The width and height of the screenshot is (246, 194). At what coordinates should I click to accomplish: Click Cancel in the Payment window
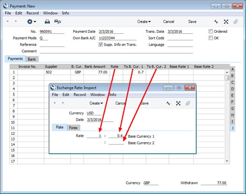pyautogui.click(x=168, y=22)
